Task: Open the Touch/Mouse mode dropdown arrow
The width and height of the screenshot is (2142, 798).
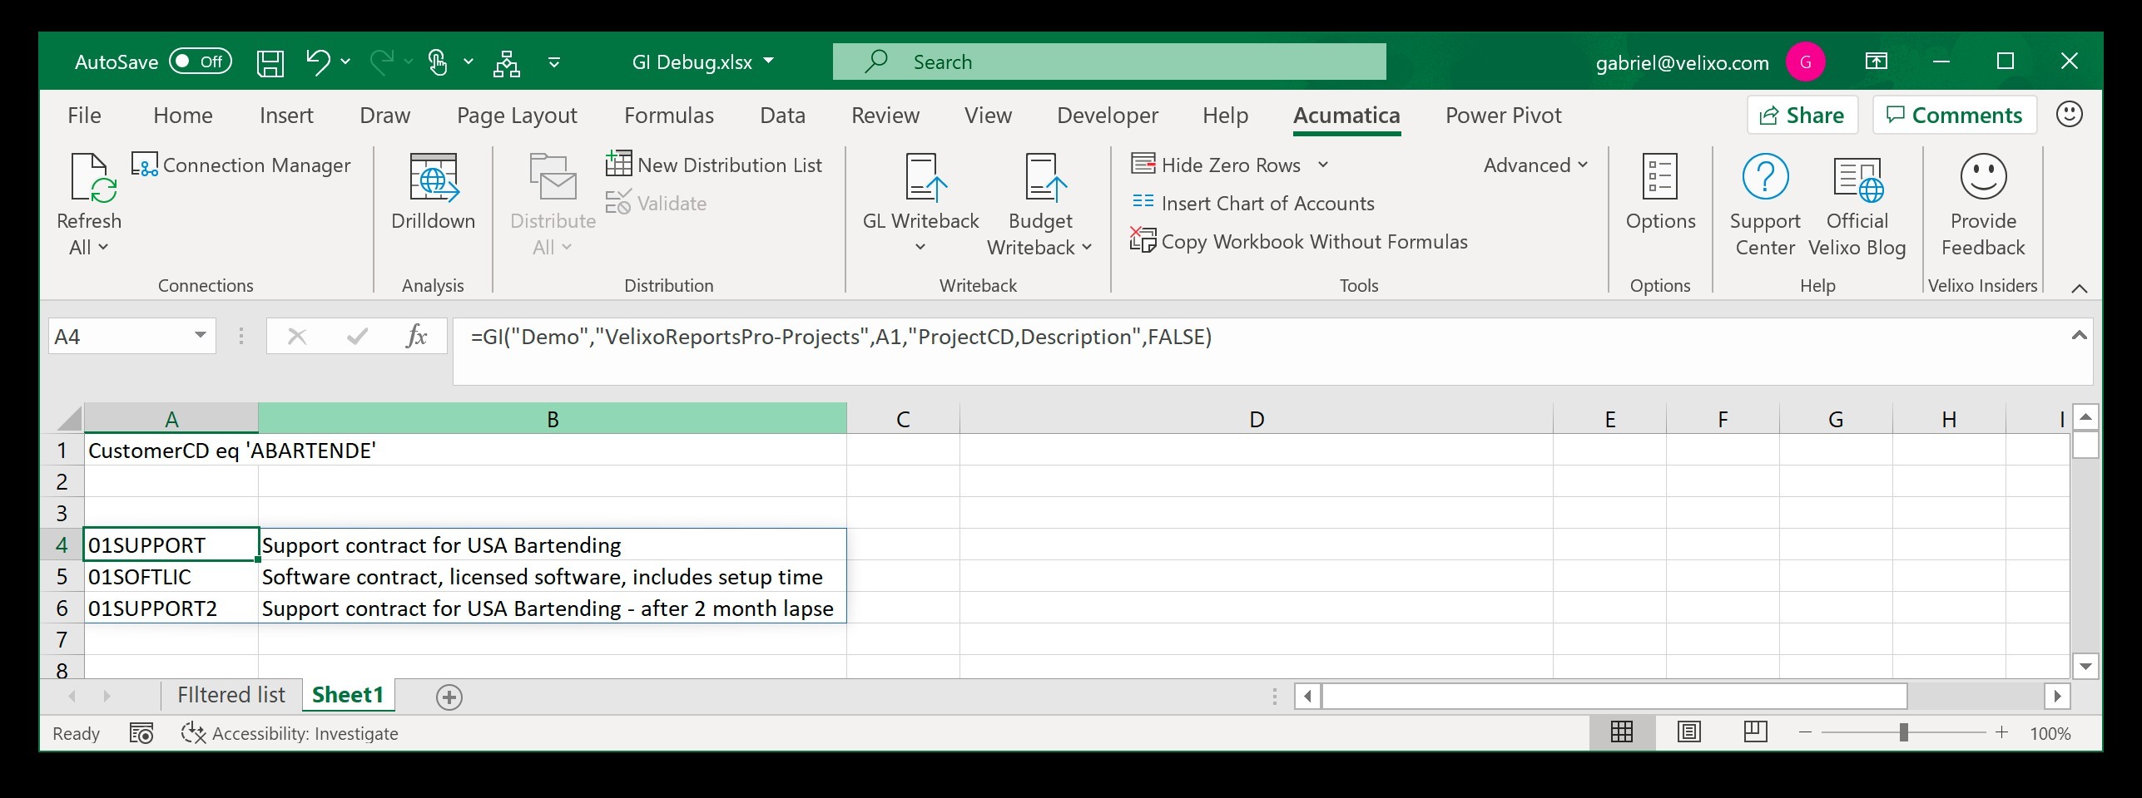Action: [469, 62]
